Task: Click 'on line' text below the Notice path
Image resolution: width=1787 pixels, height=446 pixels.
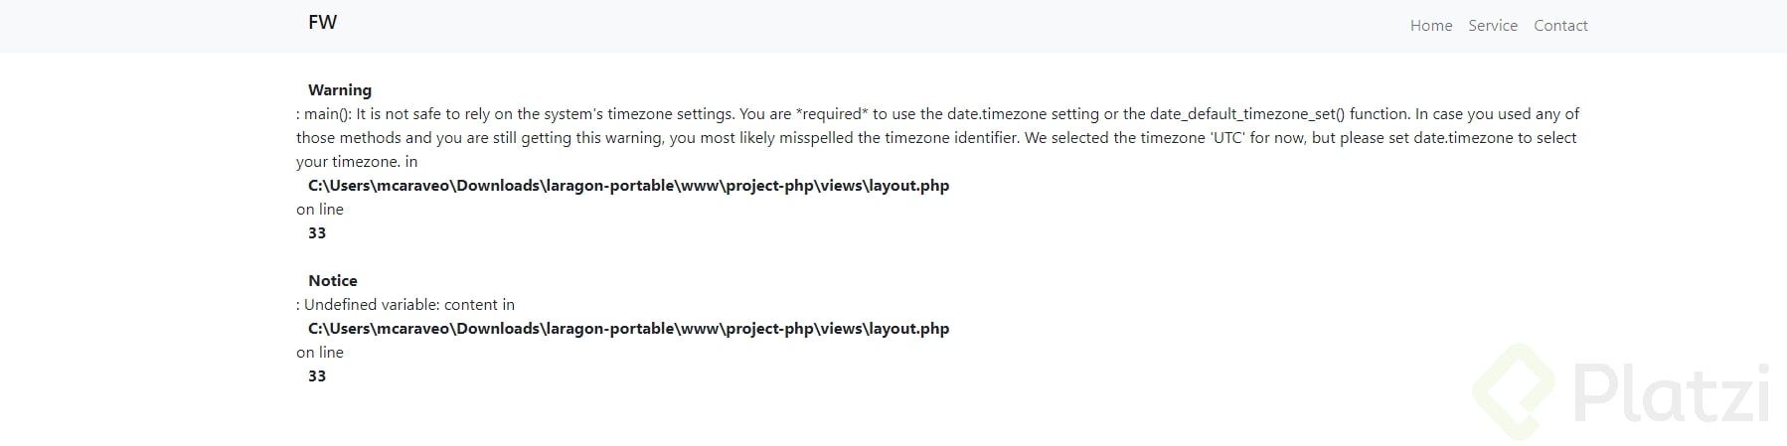Action: click(319, 353)
